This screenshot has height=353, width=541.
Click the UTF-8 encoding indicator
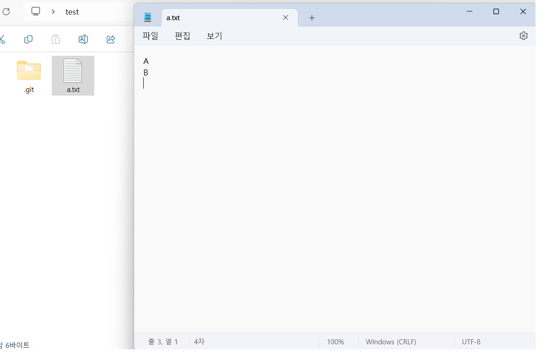pyautogui.click(x=471, y=342)
